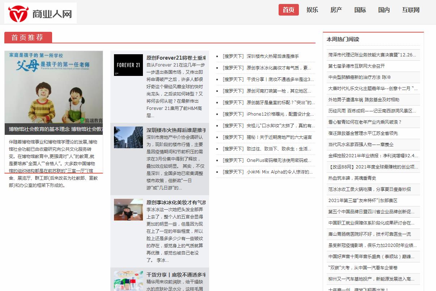The height and width of the screenshot is (291, 436).
Task: Open hot read 看心智青如何在老年产业内乘风破浪
Action: [x=365, y=122]
